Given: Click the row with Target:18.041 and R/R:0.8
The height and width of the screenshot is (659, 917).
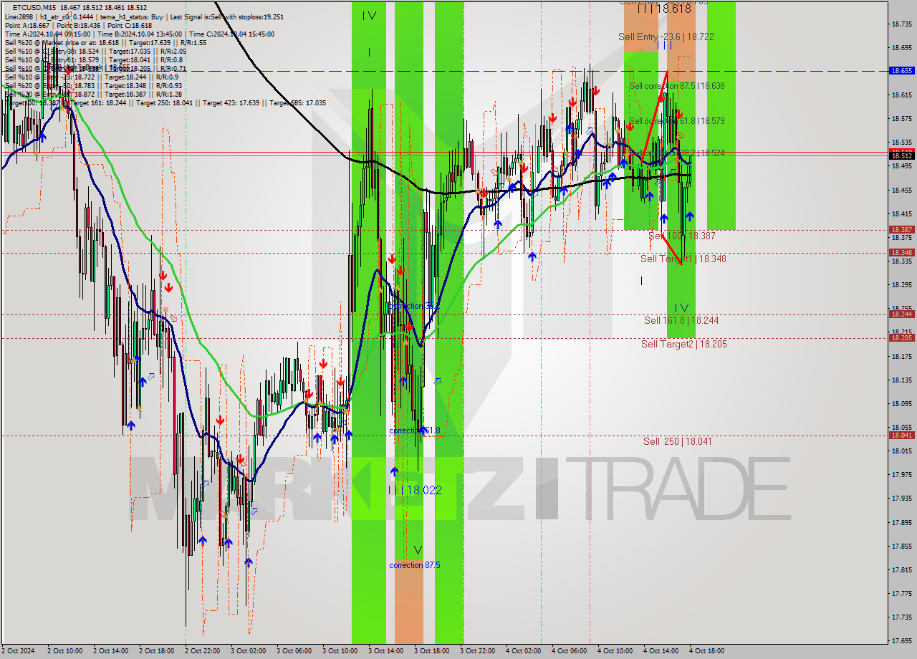Looking at the screenshot, I should point(93,59).
